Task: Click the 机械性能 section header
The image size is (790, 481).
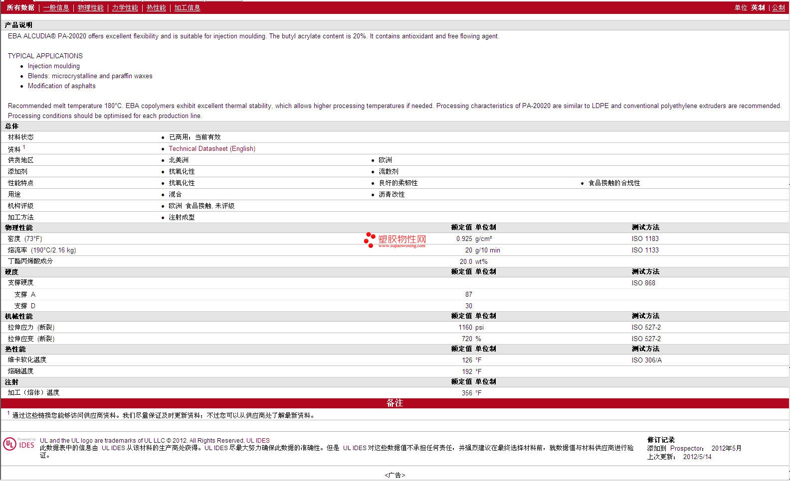Action: [x=18, y=316]
